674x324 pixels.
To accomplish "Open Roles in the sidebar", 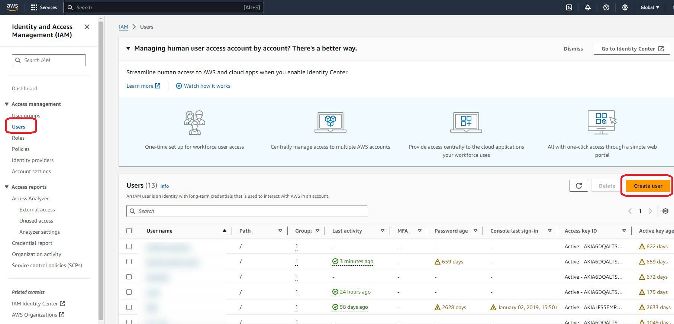I will pos(18,138).
